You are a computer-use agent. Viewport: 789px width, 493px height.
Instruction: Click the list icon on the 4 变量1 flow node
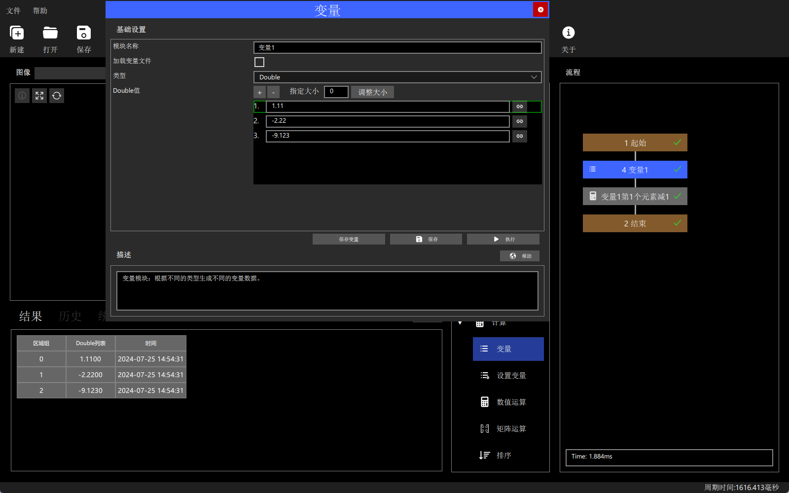(x=592, y=169)
